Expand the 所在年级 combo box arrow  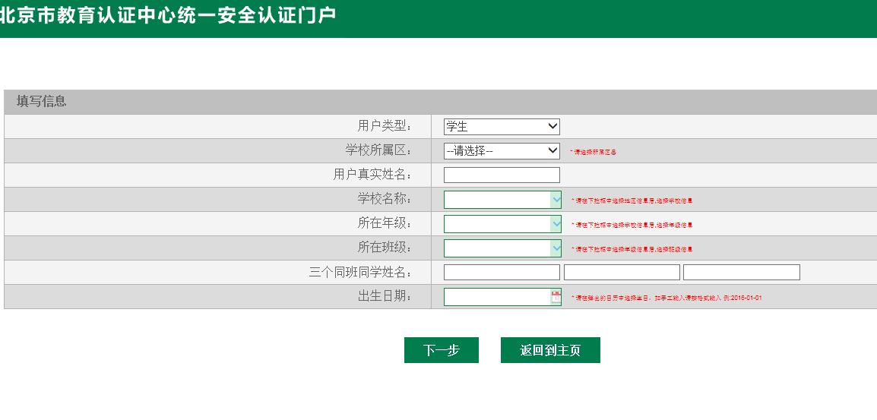click(x=556, y=224)
